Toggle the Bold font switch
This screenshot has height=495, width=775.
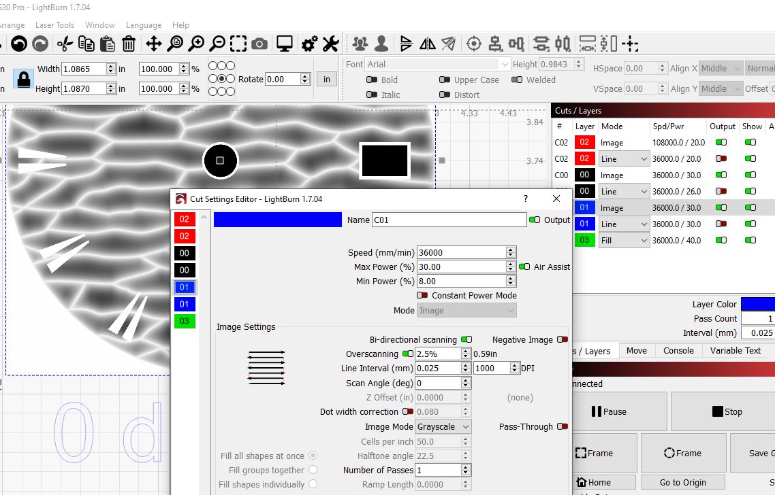[x=372, y=80]
